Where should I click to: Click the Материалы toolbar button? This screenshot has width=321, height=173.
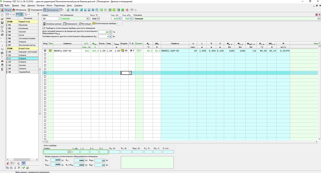coord(20,10)
